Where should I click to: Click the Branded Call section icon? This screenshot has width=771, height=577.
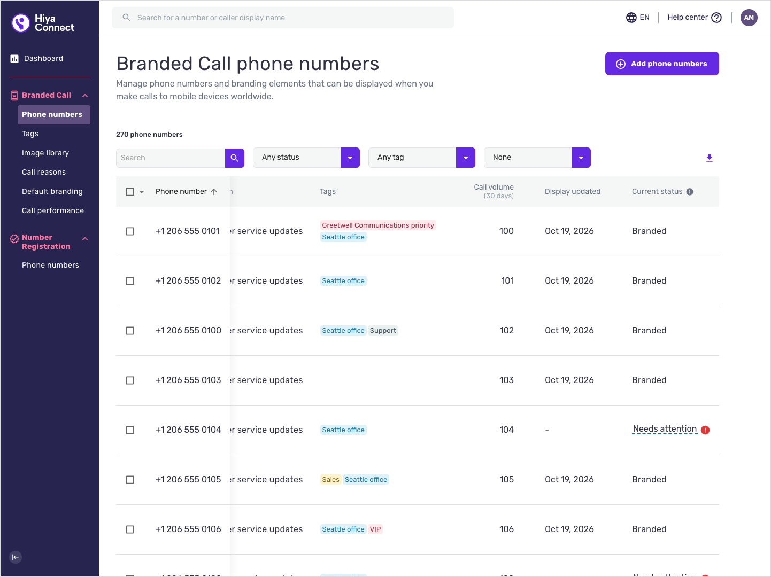(x=14, y=96)
